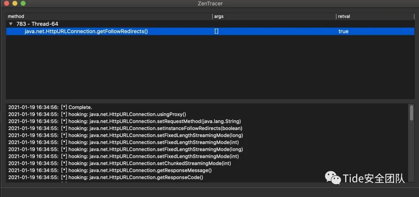This screenshot has height=197, width=419.
Task: Sort by the retval column header
Action: click(375, 16)
